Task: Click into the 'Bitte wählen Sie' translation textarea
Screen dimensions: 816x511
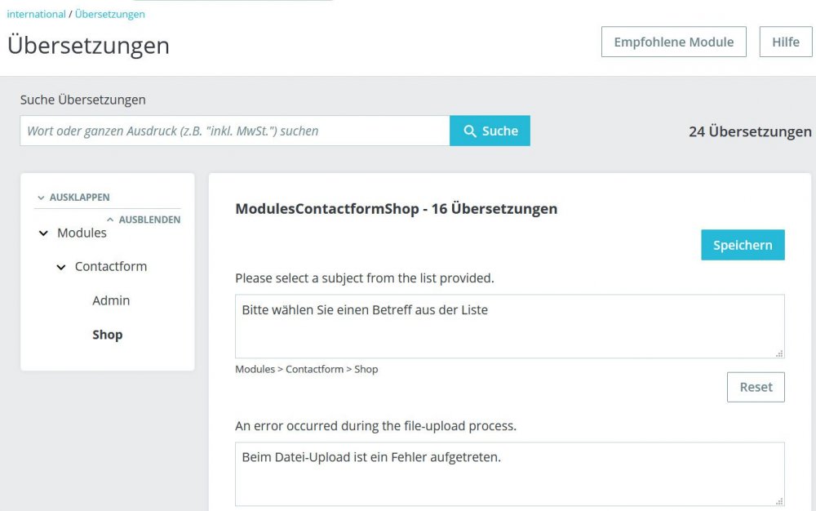Action: [509, 327]
